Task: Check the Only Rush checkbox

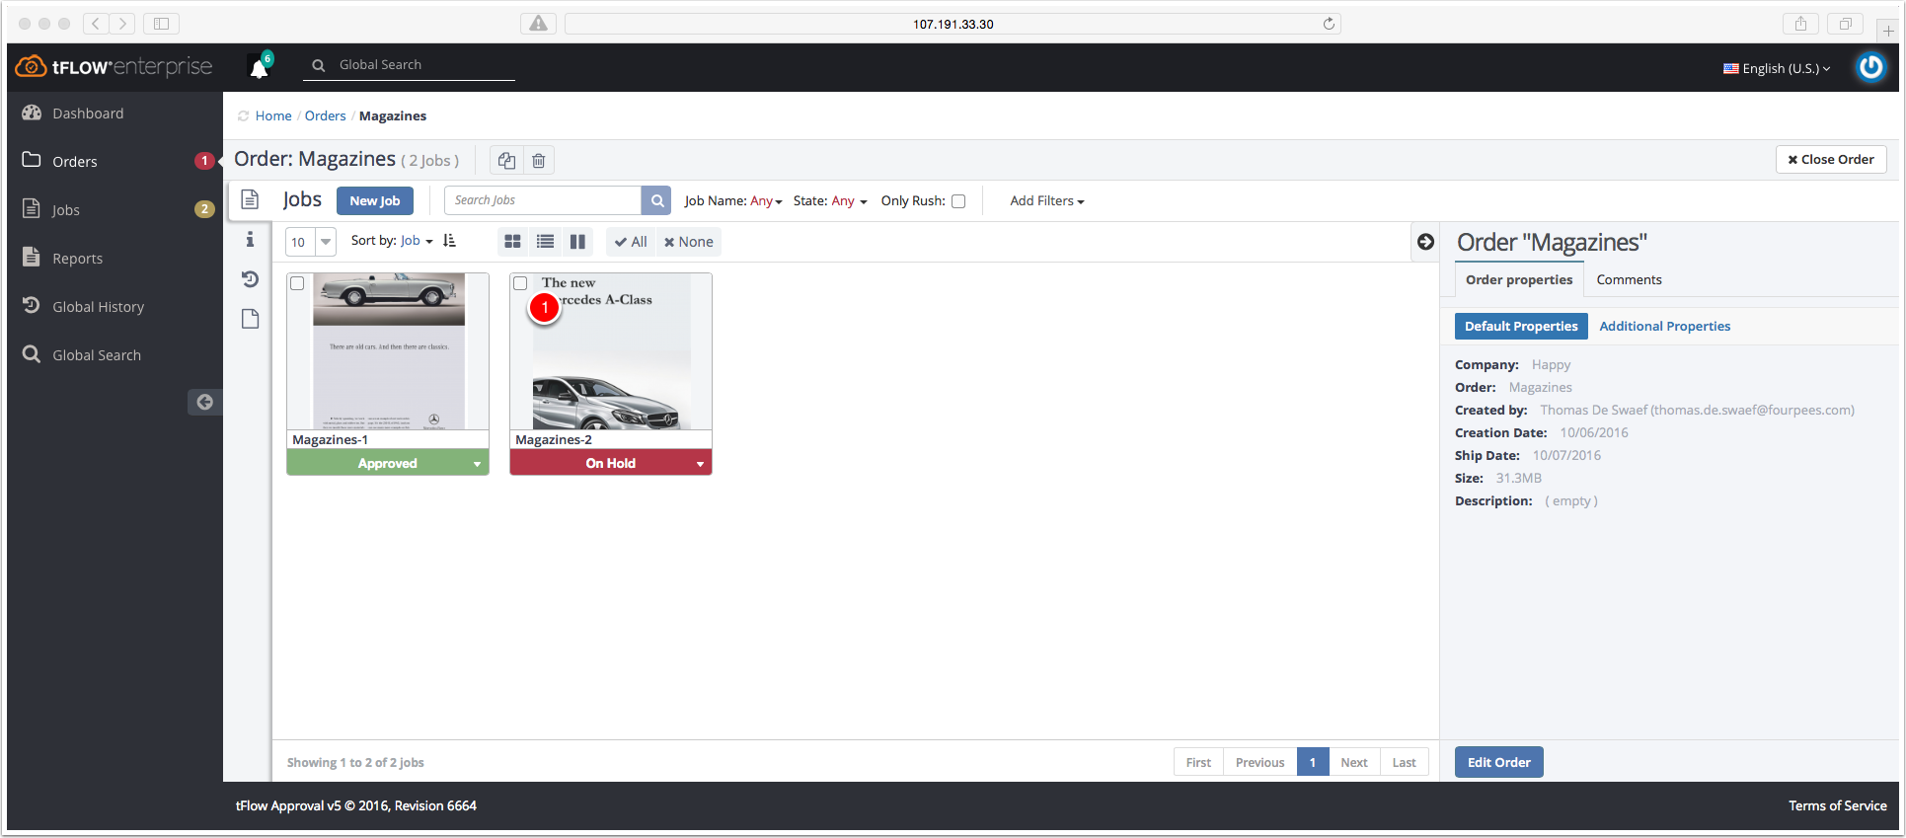Action: click(958, 201)
